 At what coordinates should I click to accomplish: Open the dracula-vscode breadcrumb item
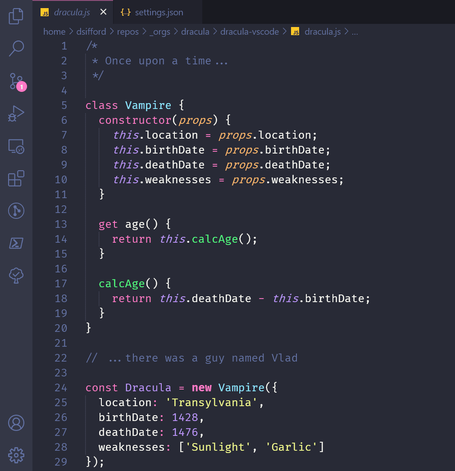250,32
